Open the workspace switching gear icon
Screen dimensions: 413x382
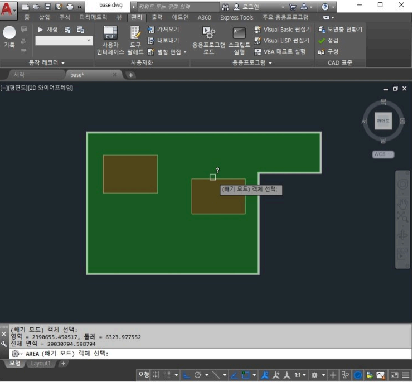click(x=314, y=375)
